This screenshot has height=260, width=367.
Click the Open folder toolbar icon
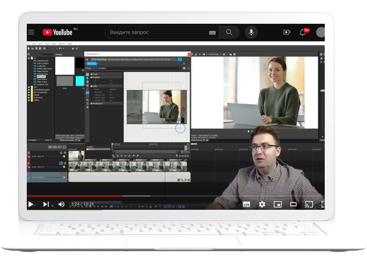point(33,49)
